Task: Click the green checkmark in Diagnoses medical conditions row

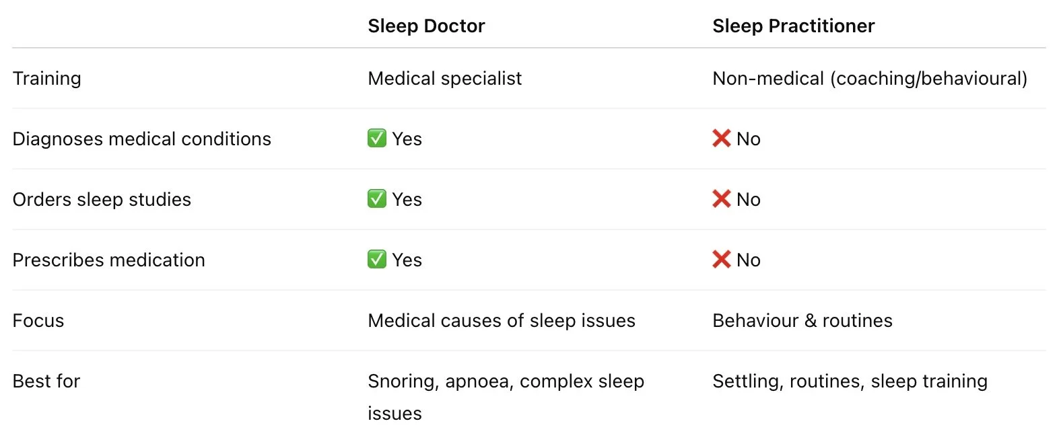Action: 376,139
